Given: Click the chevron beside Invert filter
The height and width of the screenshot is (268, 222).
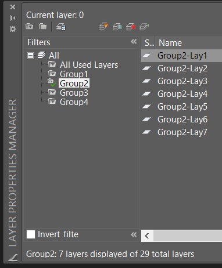Looking at the screenshot, I should (134, 235).
